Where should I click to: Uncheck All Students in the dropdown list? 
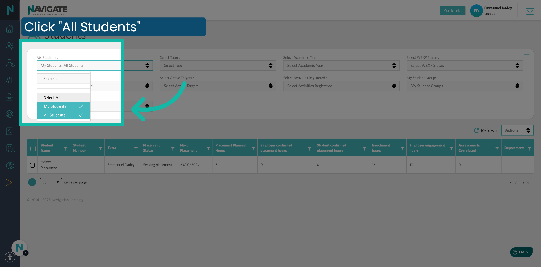(x=54, y=115)
